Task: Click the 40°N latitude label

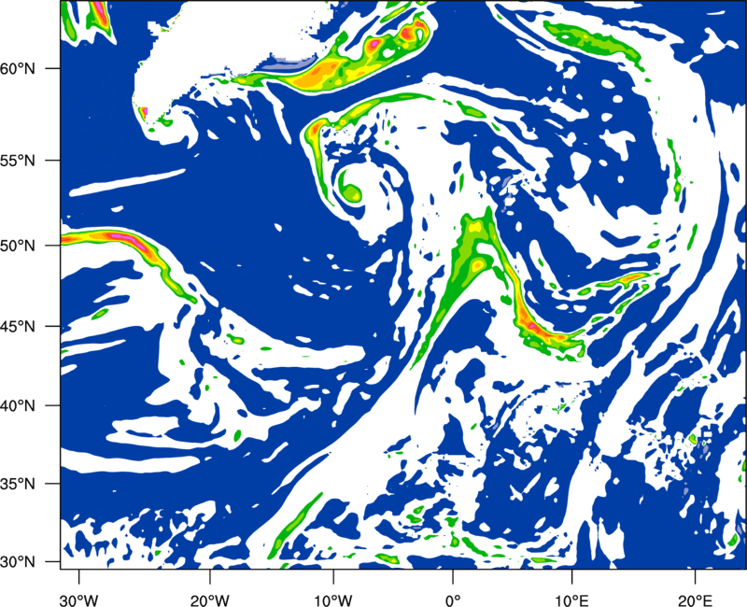Action: click(18, 406)
